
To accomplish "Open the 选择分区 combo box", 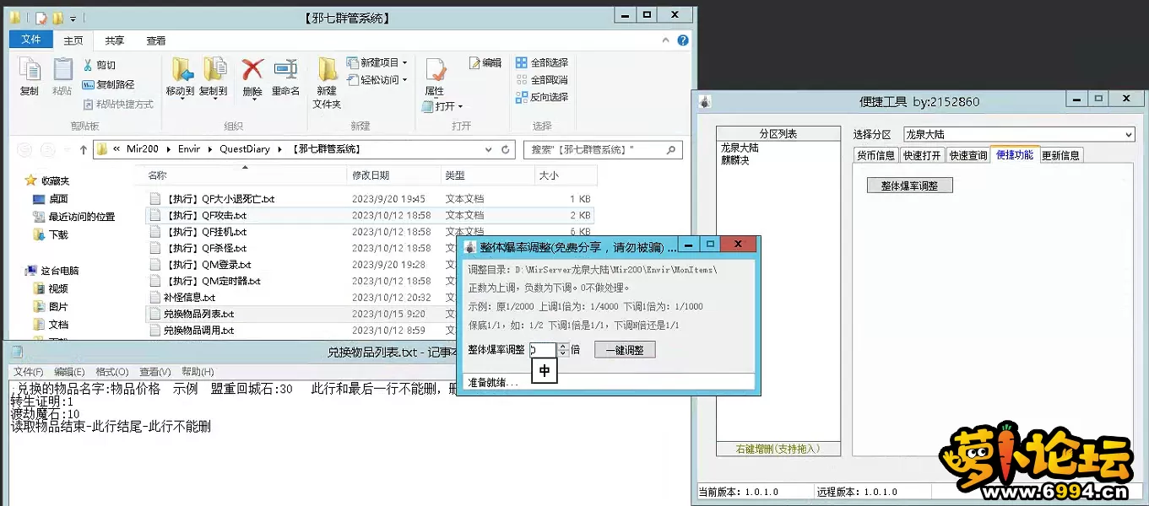I will click(1018, 134).
